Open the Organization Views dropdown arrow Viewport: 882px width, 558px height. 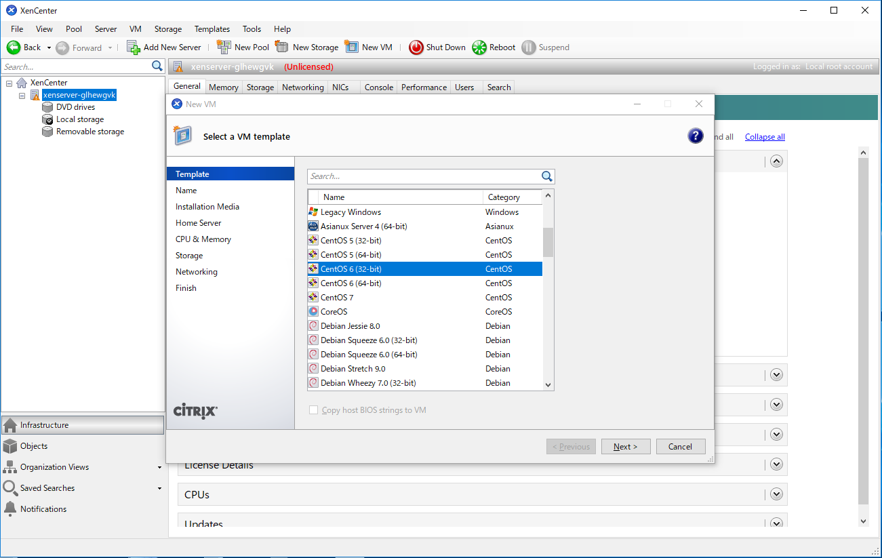click(x=160, y=467)
